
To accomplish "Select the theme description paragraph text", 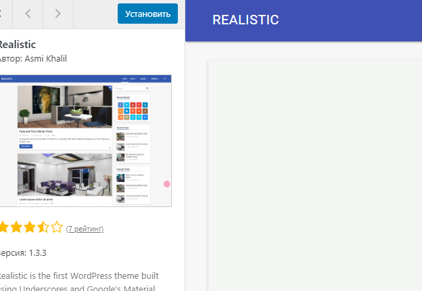I will coord(79,282).
